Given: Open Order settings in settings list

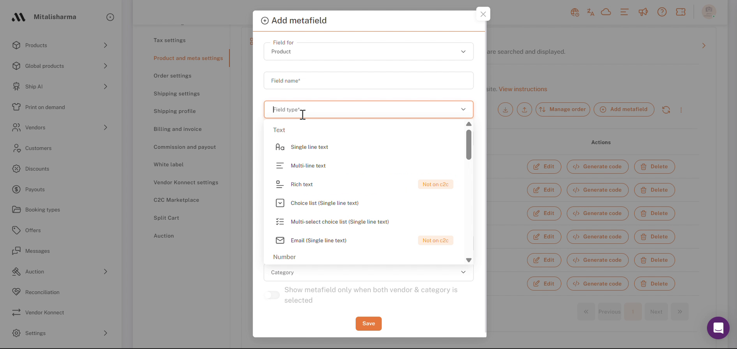Looking at the screenshot, I should [172, 76].
